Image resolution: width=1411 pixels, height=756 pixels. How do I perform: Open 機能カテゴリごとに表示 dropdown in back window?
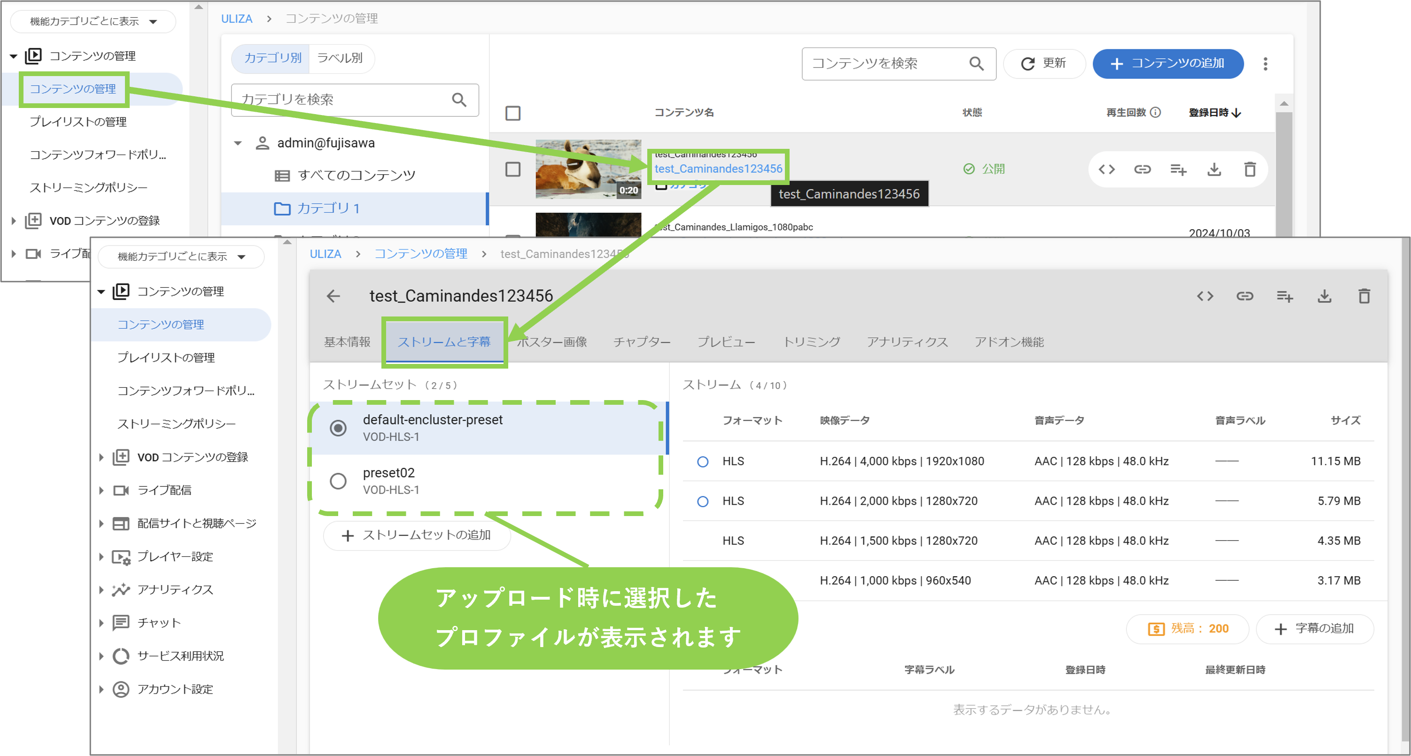(x=93, y=21)
